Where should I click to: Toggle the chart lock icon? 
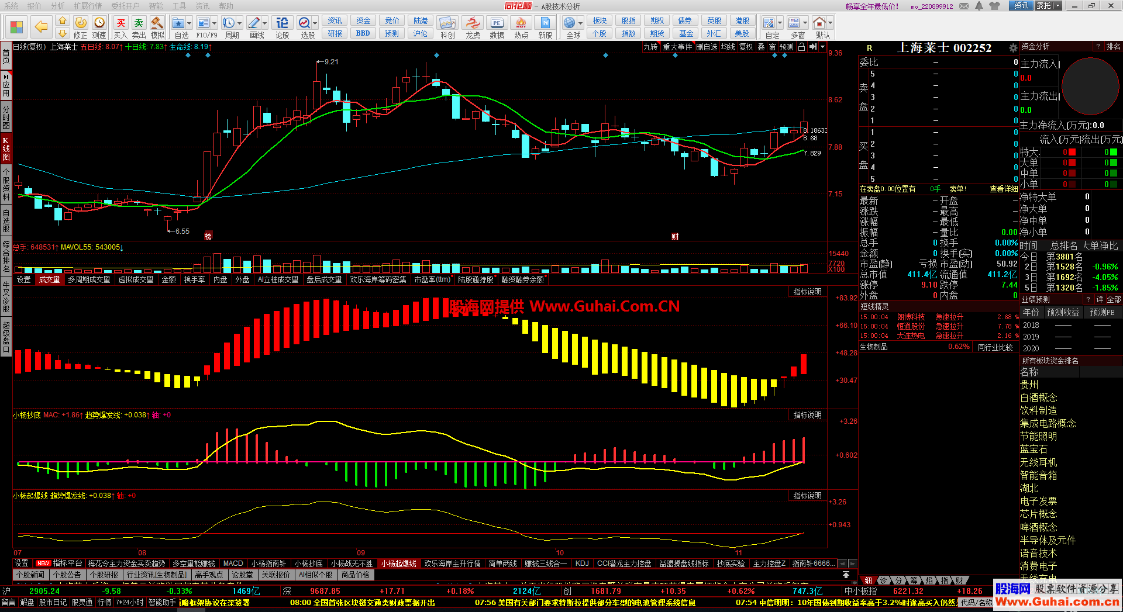point(801,47)
